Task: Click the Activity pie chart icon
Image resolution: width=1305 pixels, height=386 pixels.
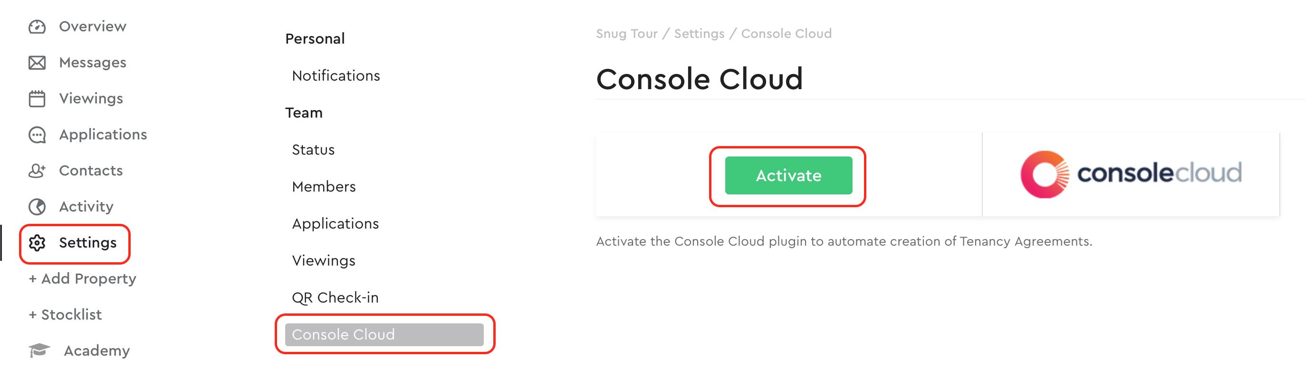Action: click(37, 207)
